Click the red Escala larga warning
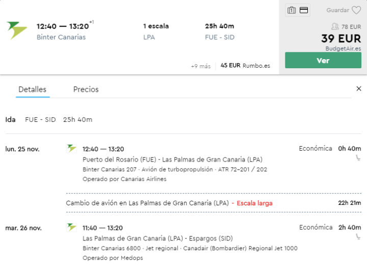The image size is (367, 271). coord(254,203)
